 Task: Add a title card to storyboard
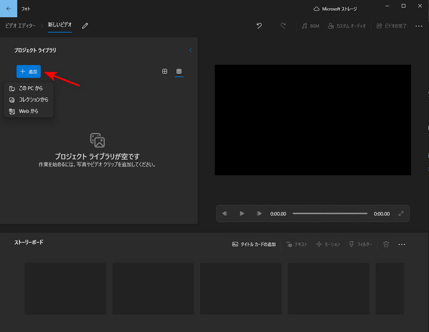254,244
